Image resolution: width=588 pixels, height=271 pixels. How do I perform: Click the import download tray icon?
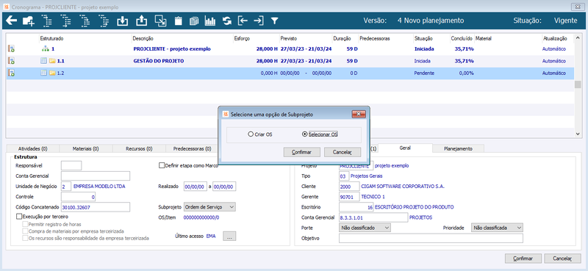click(x=122, y=21)
